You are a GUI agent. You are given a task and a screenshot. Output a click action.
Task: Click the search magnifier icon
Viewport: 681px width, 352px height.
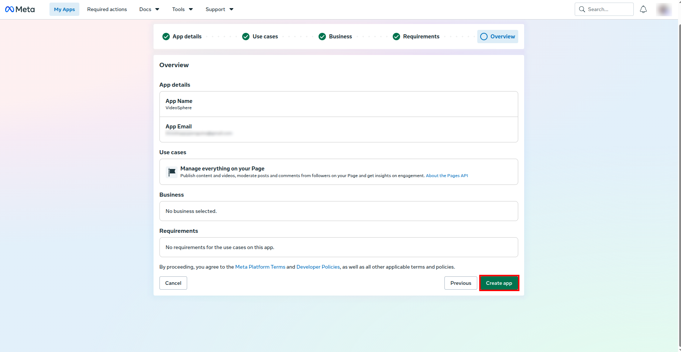(582, 9)
